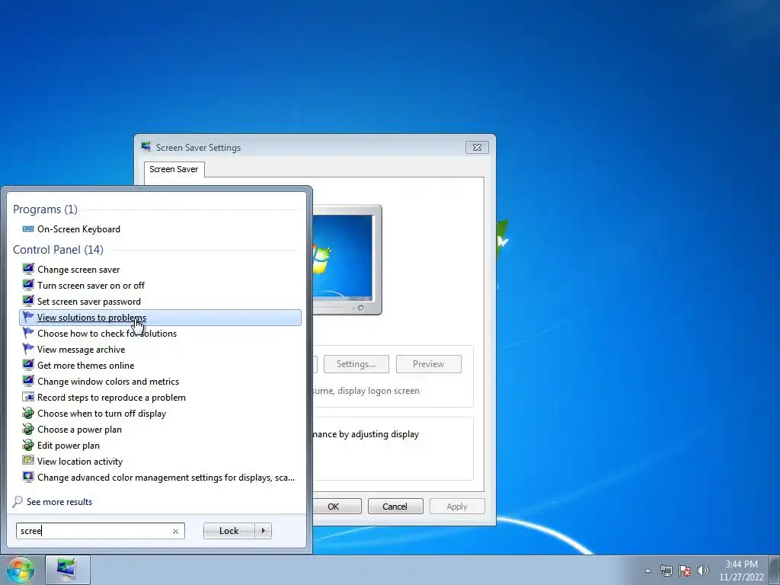The height and width of the screenshot is (585, 780).
Task: Click the Control Panel (14) group header
Action: 58,249
